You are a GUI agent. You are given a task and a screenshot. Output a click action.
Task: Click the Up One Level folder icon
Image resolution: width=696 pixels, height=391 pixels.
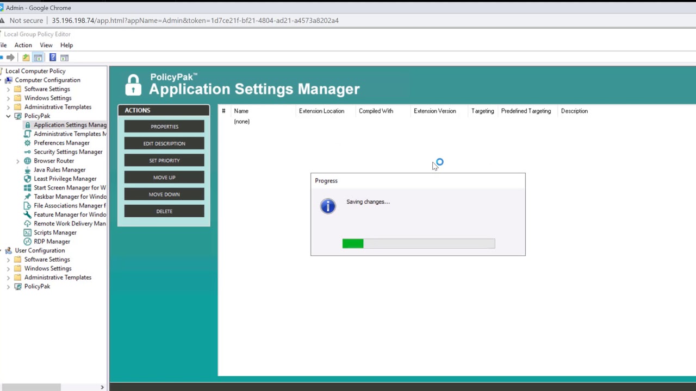pyautogui.click(x=26, y=58)
